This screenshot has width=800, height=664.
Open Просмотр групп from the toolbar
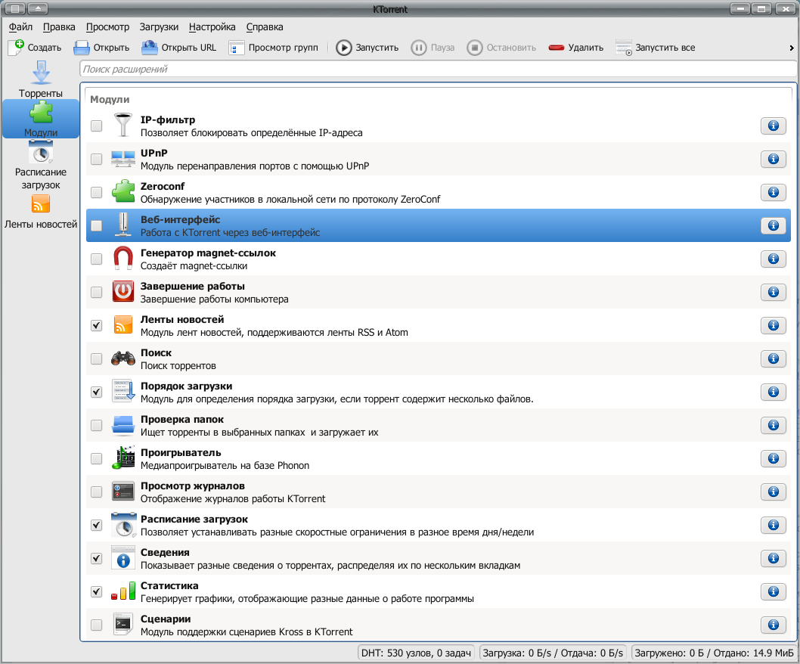(x=273, y=48)
